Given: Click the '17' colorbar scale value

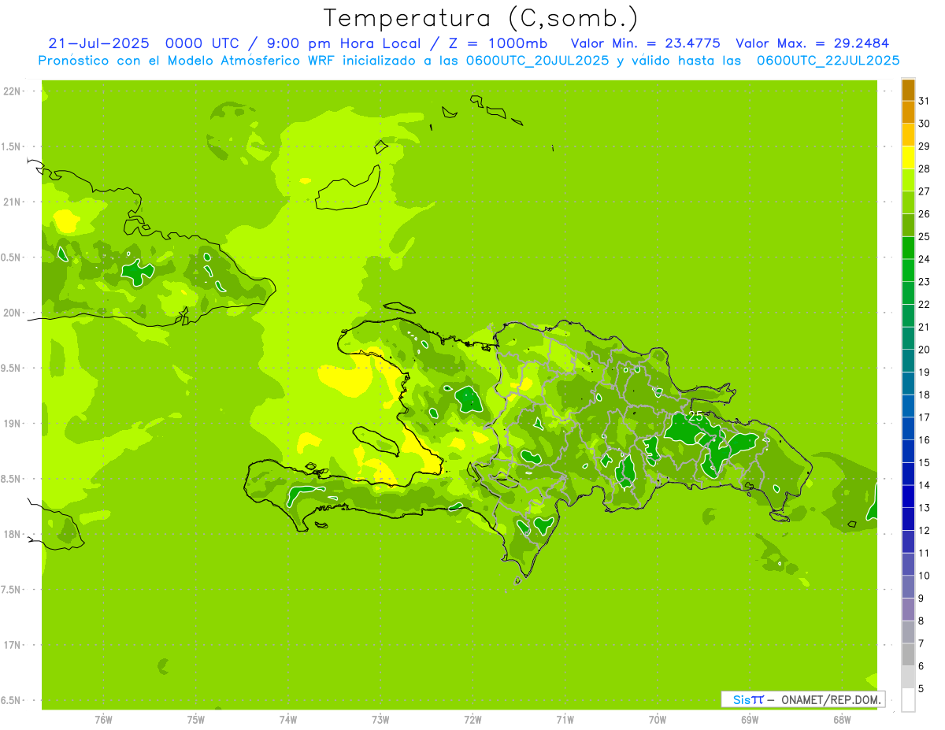Looking at the screenshot, I should pos(925,417).
